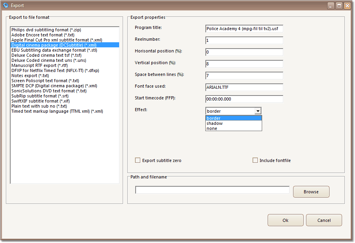This screenshot has width=355, height=243.
Task: Click the Vertical position field
Action: click(x=244, y=64)
